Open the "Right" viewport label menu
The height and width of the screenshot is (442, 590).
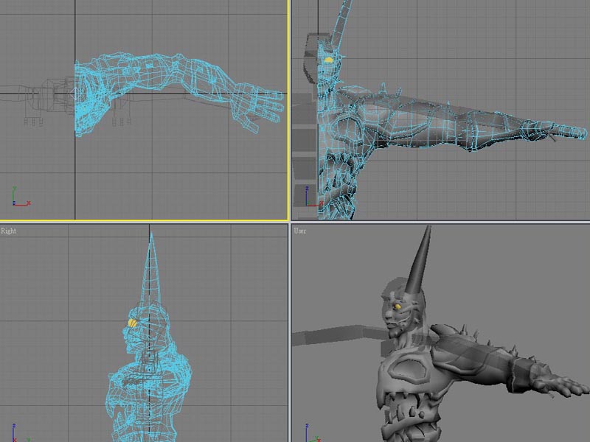8,231
